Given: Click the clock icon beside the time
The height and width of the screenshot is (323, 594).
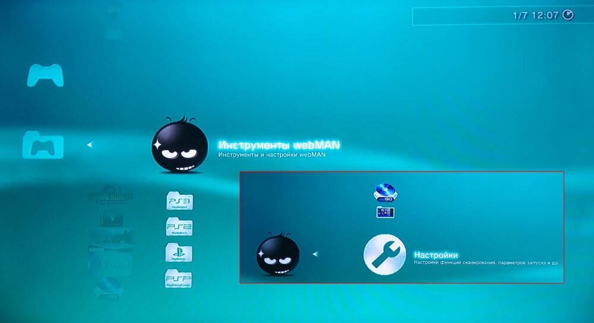Looking at the screenshot, I should coord(568,15).
